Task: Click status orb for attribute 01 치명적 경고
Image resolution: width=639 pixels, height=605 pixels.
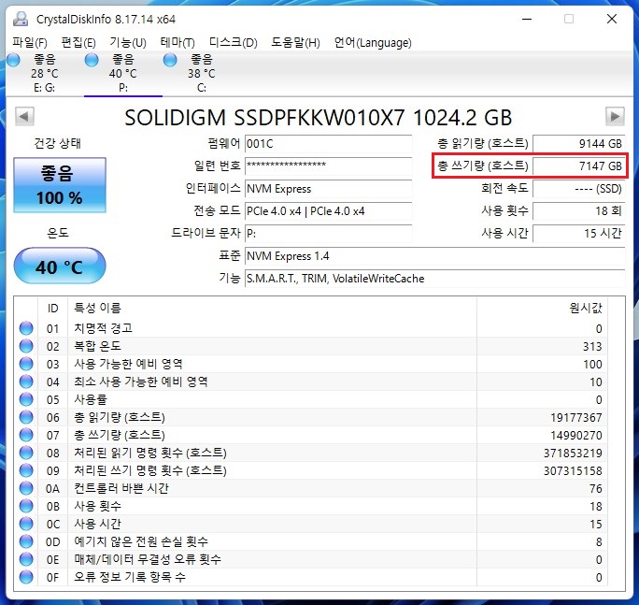Action: [26, 328]
